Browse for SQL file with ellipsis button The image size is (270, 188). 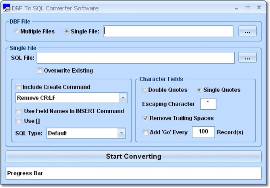247,58
